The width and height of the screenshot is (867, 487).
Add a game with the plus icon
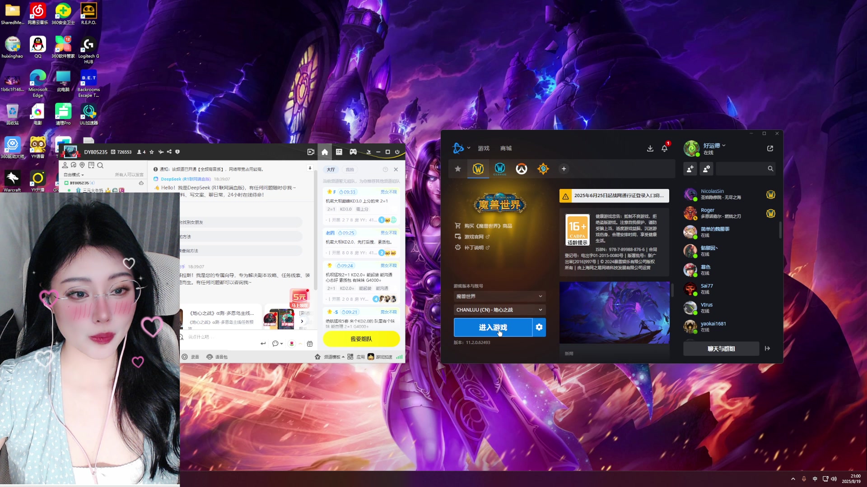point(564,169)
